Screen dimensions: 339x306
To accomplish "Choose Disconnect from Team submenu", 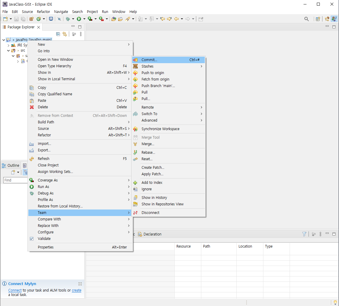I will 169,212.
